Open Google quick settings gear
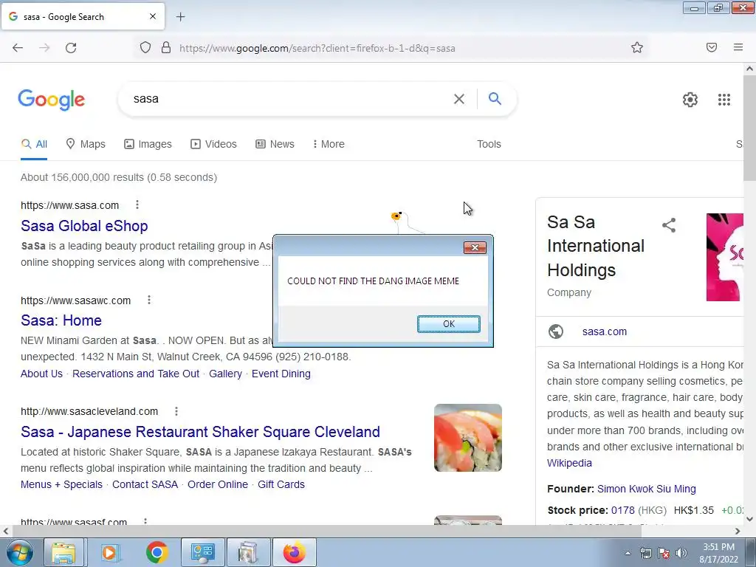 click(690, 100)
